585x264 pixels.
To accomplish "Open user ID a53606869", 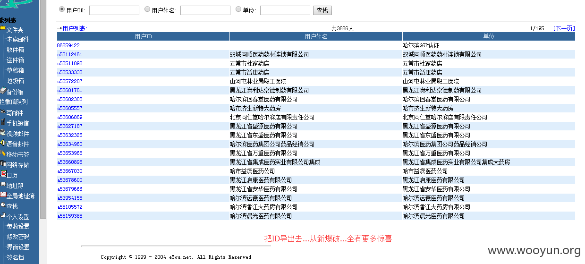I will 70,117.
